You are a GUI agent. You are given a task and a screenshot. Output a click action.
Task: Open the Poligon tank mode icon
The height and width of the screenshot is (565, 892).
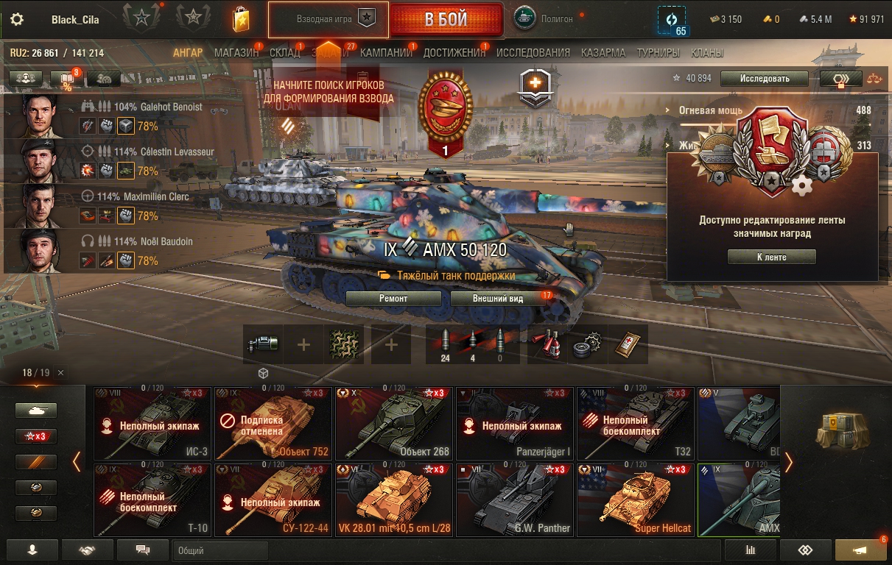(x=524, y=18)
